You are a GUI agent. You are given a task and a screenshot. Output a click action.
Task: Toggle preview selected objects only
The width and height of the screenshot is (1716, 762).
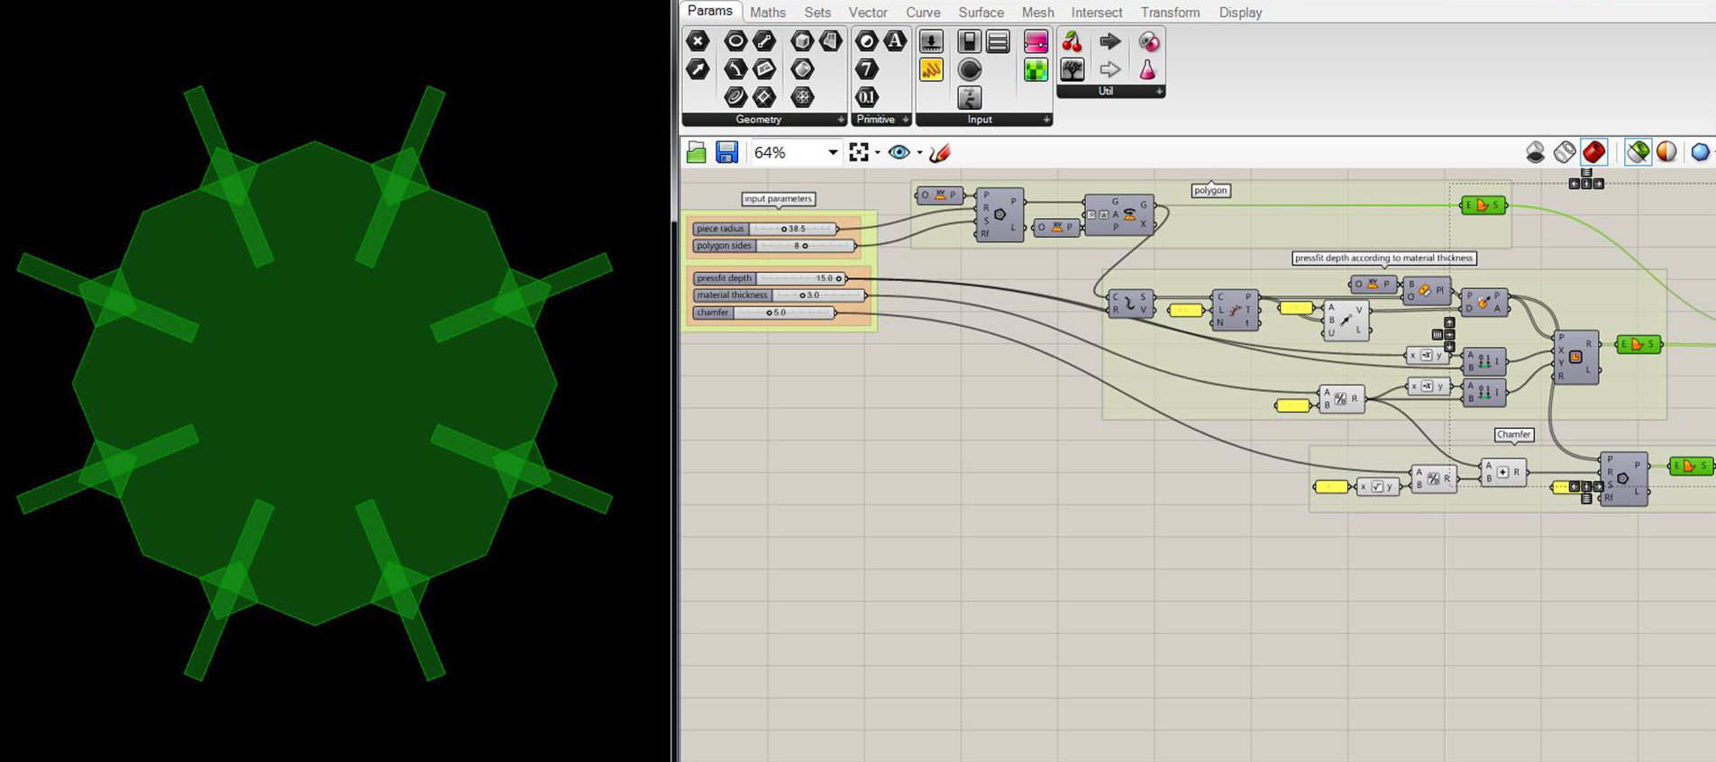click(x=1638, y=152)
